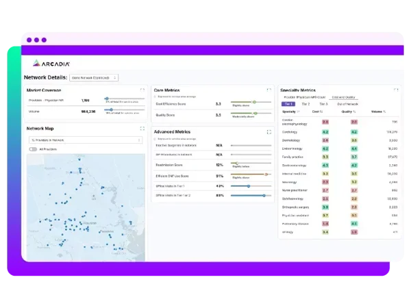Select the Pulmonary disease specialty name

[295, 224]
